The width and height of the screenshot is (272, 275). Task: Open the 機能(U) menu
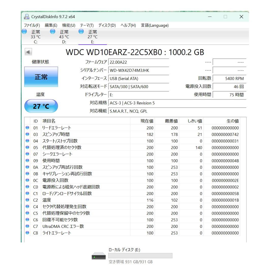[69, 25]
